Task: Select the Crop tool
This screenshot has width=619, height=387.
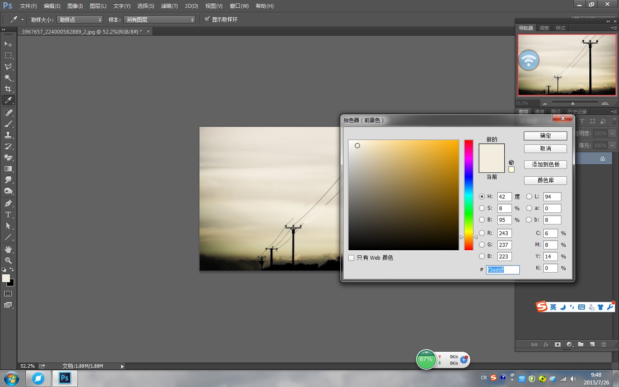Action: click(8, 89)
